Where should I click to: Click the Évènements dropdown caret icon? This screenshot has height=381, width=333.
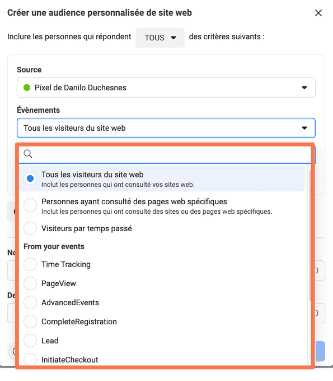pos(304,128)
